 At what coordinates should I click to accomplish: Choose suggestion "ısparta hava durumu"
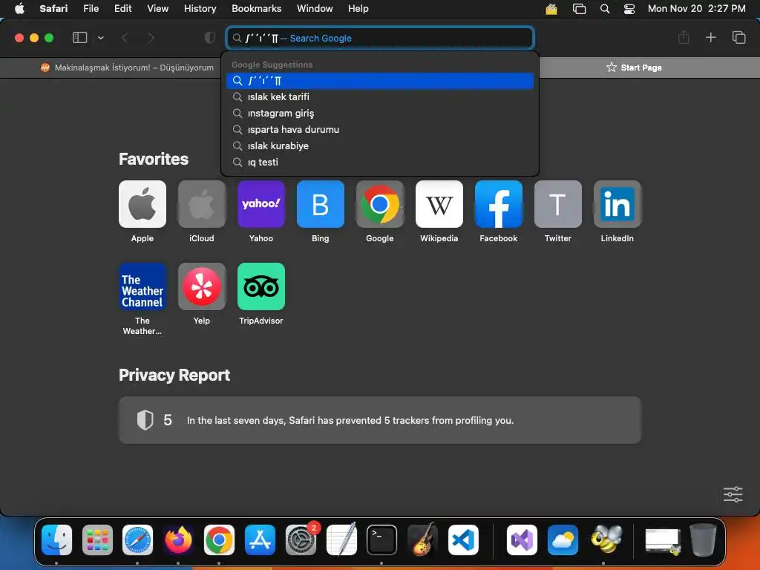pos(380,129)
